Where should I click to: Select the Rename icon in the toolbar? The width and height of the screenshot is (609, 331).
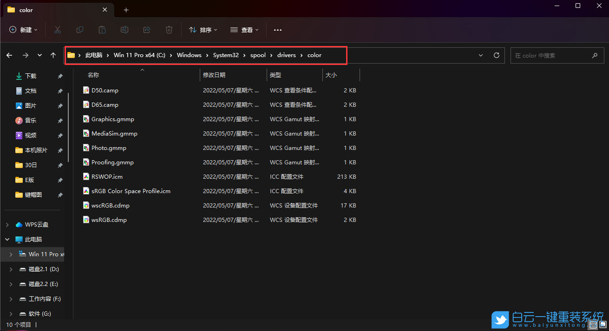pyautogui.click(x=124, y=30)
